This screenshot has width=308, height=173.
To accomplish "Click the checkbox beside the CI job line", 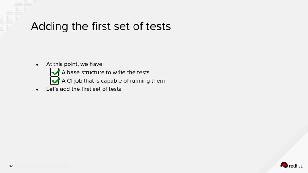I will coord(54,81).
